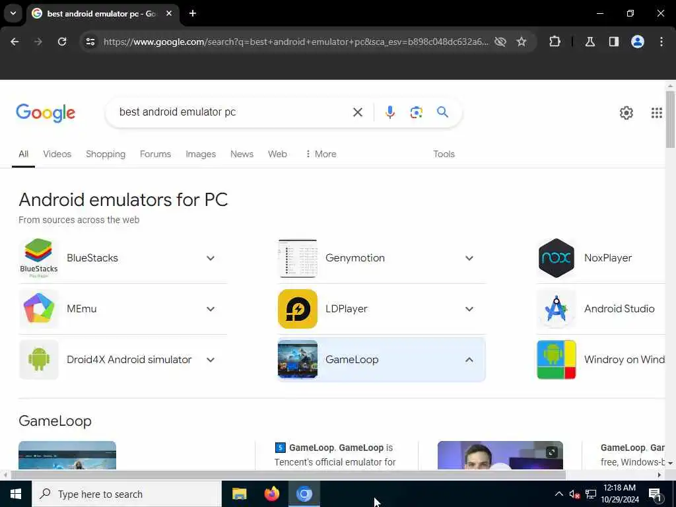Switch to Shopping results tab
Screen dimensions: 676x507
(x=106, y=154)
